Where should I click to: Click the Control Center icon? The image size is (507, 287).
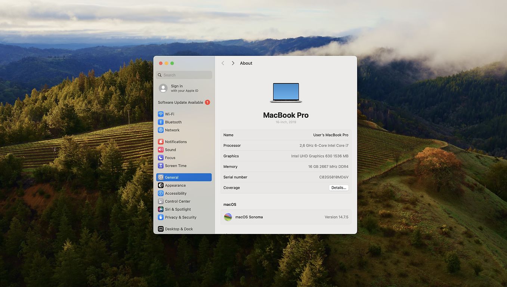(x=161, y=201)
